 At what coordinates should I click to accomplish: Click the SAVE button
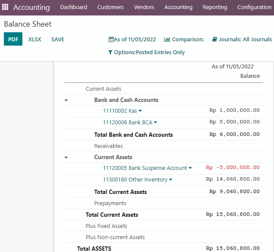(58, 39)
